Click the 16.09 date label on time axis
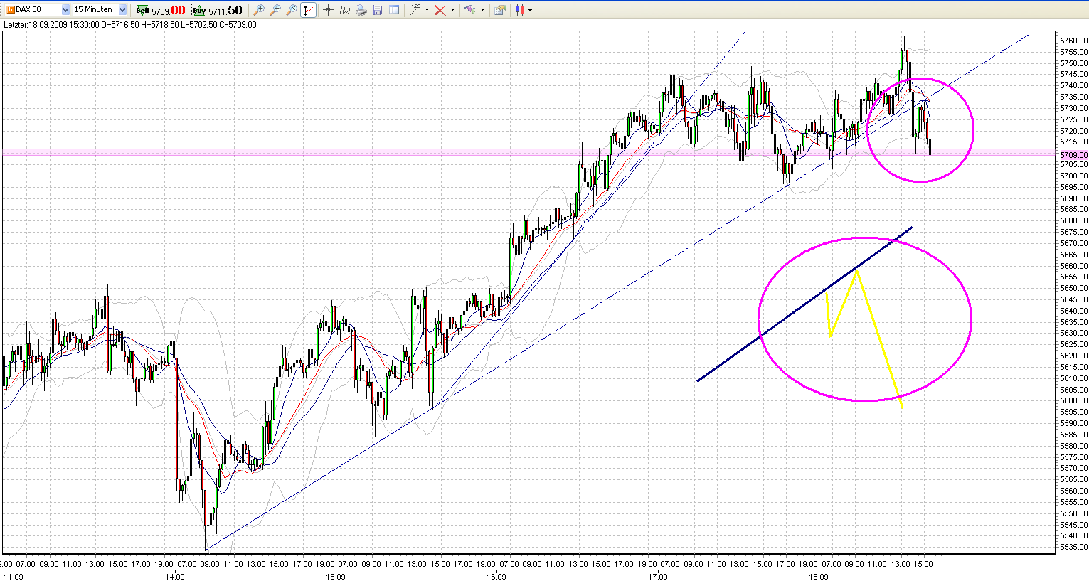The image size is (1089, 581). click(496, 577)
